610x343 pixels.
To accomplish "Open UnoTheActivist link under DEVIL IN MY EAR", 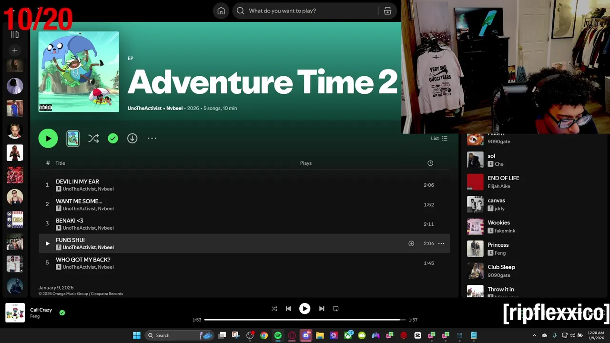I will (79, 189).
